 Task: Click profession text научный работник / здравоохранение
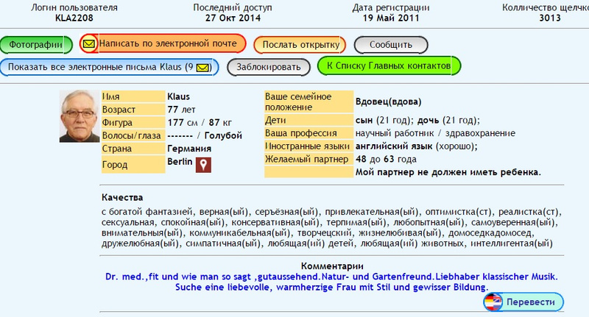pyautogui.click(x=435, y=133)
